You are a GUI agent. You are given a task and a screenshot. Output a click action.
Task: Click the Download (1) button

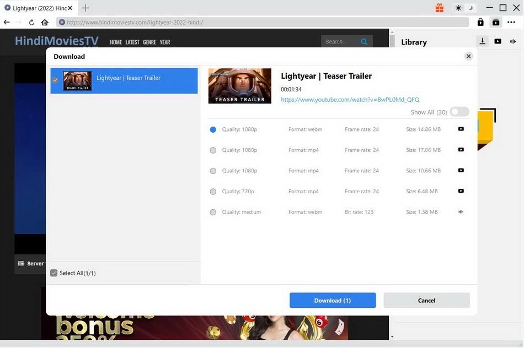click(333, 300)
